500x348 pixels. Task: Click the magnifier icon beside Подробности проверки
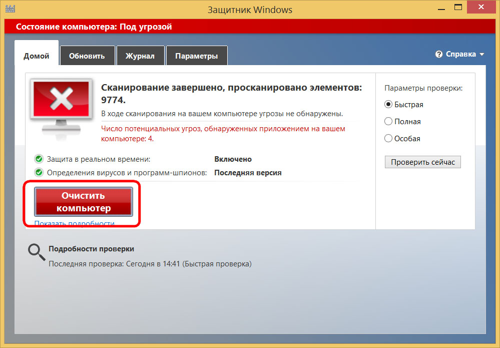(37, 252)
